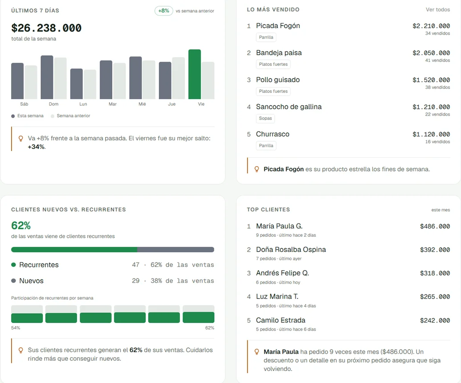This screenshot has width=461, height=383.
Task: Click the green Vie bar in chart
Action: (194, 74)
